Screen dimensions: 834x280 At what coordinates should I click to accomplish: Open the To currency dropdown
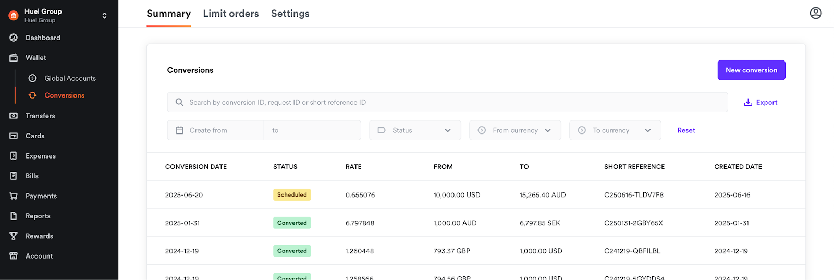[x=615, y=130]
